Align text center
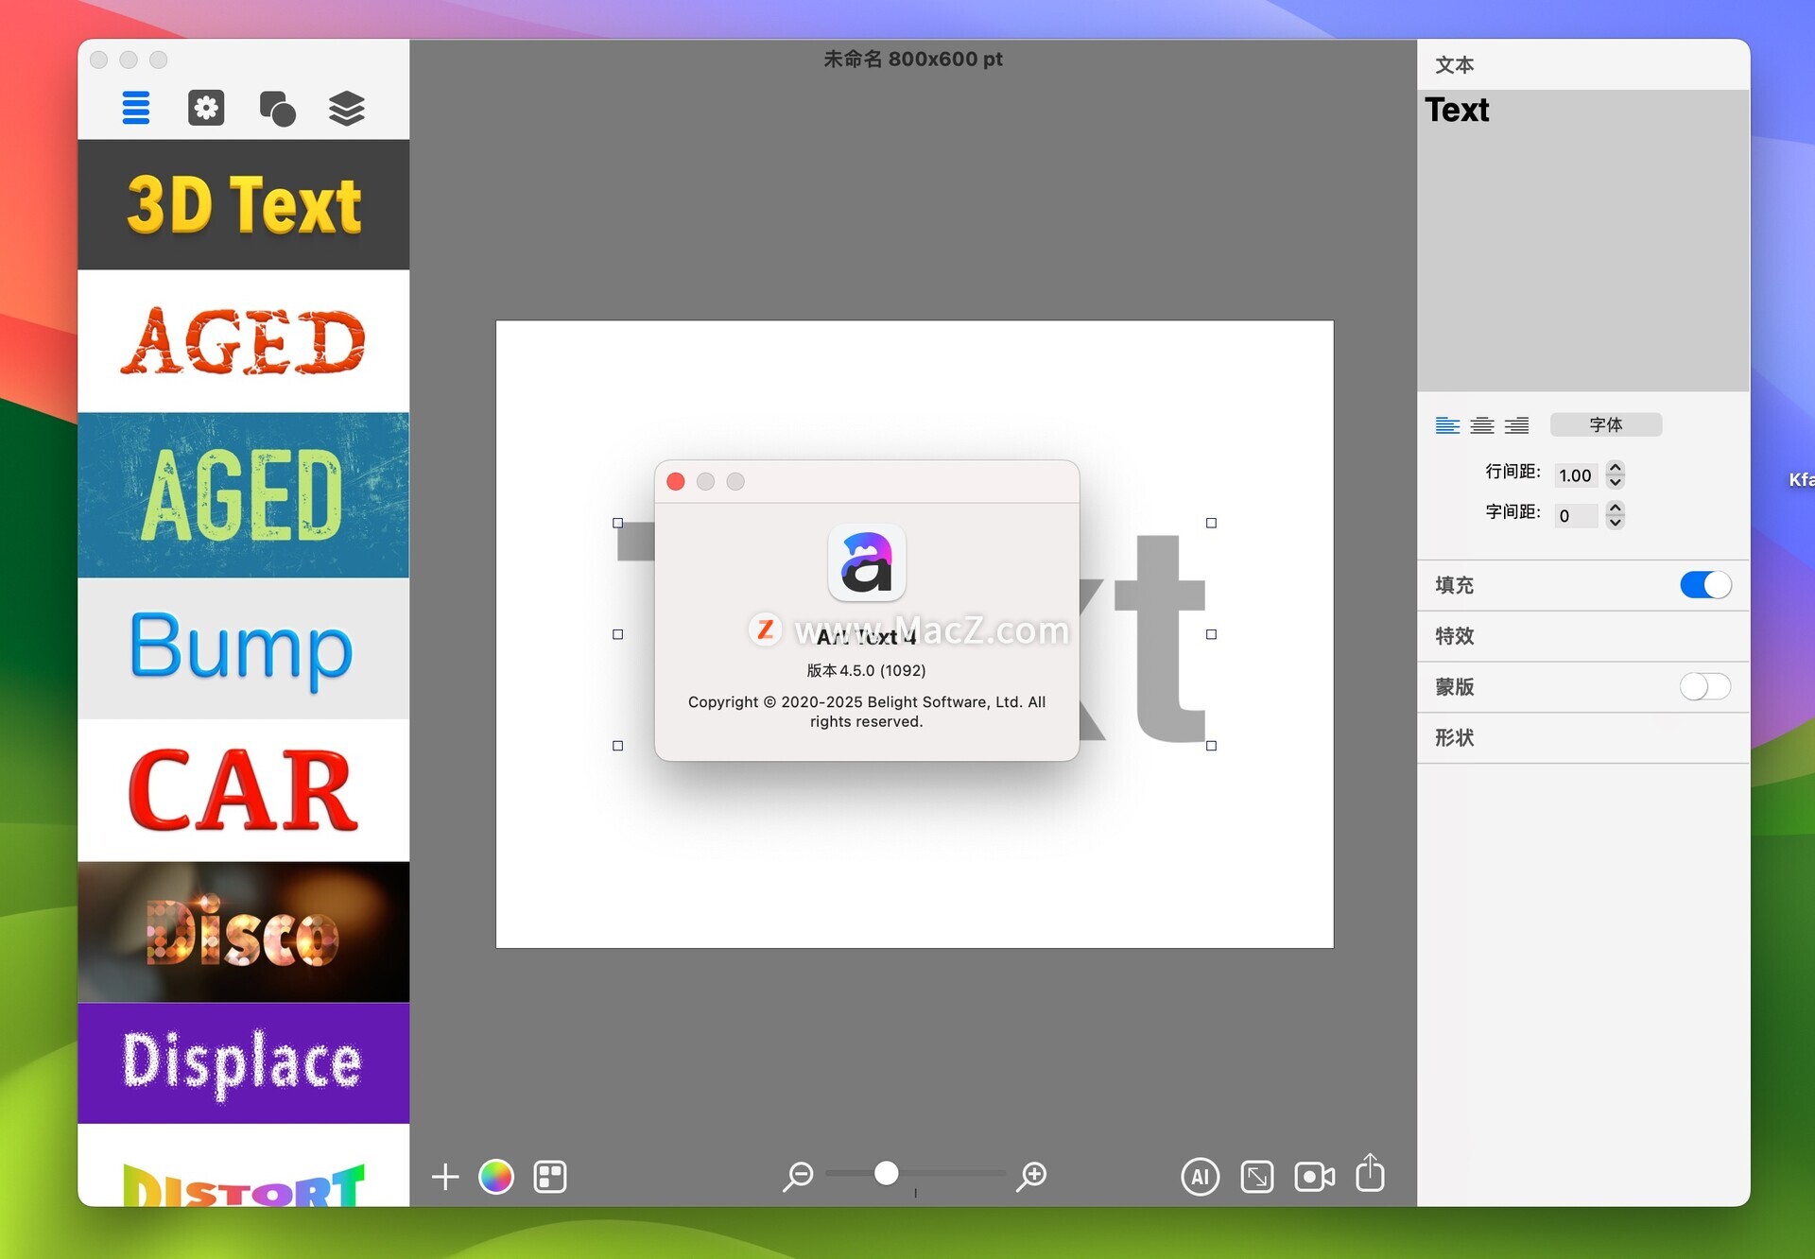The height and width of the screenshot is (1259, 1815). click(1482, 425)
